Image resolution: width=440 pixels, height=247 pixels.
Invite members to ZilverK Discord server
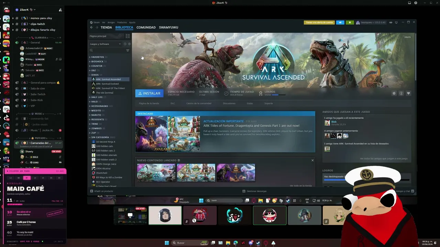[x=60, y=10]
